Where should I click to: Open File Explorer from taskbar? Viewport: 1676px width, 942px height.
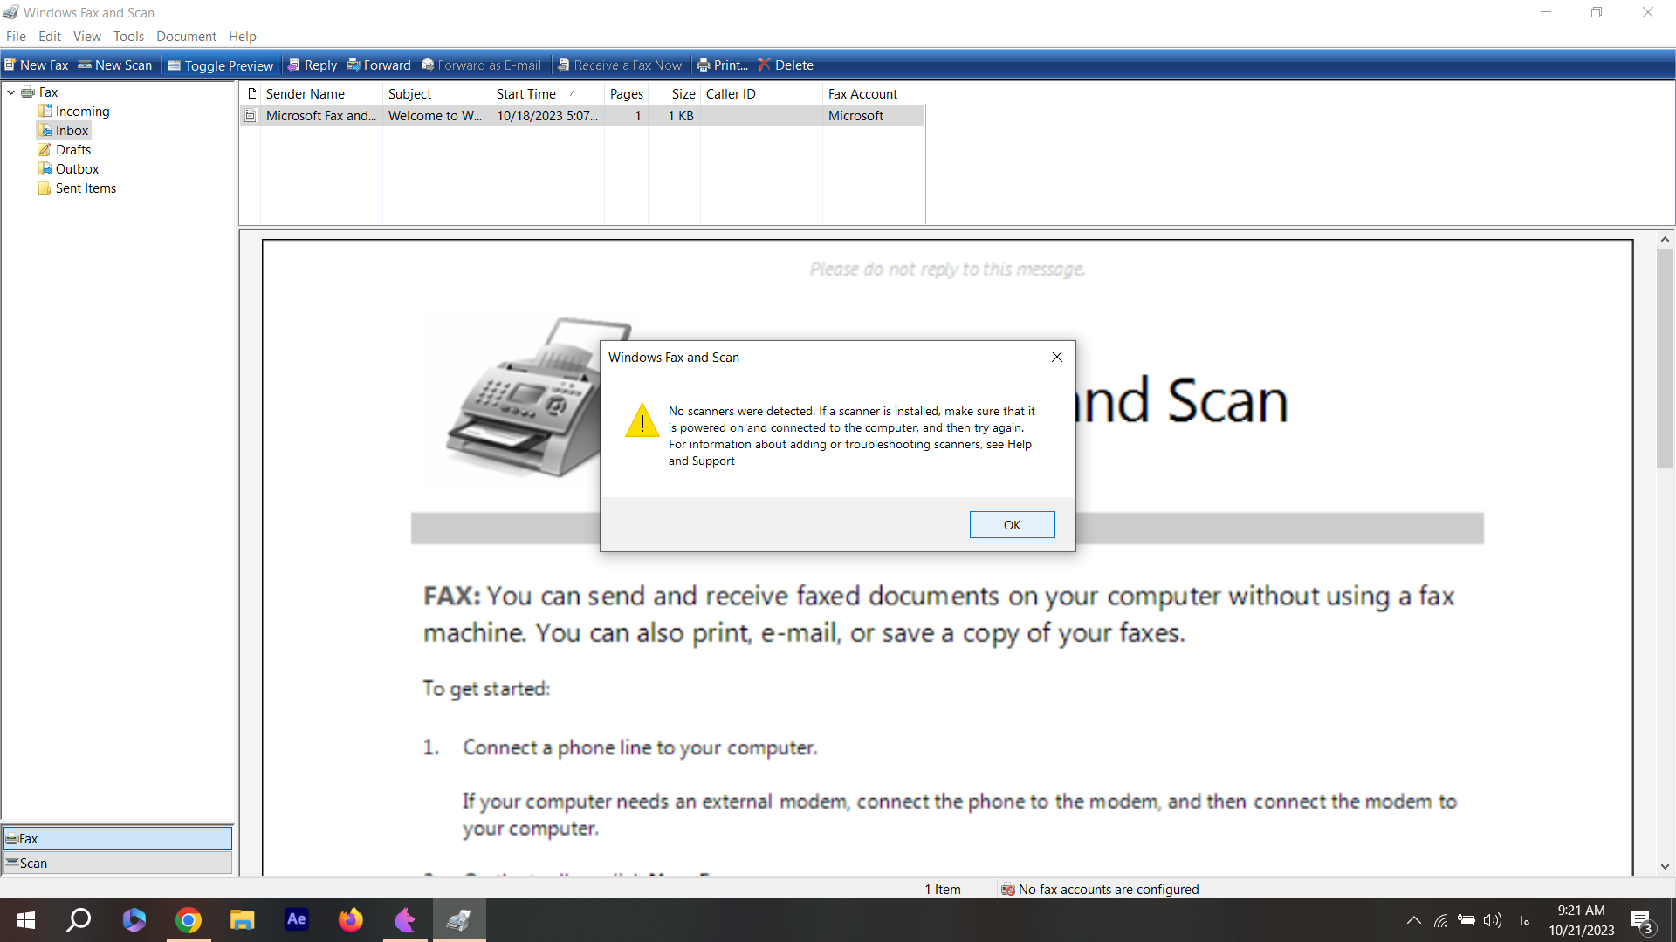(x=242, y=920)
